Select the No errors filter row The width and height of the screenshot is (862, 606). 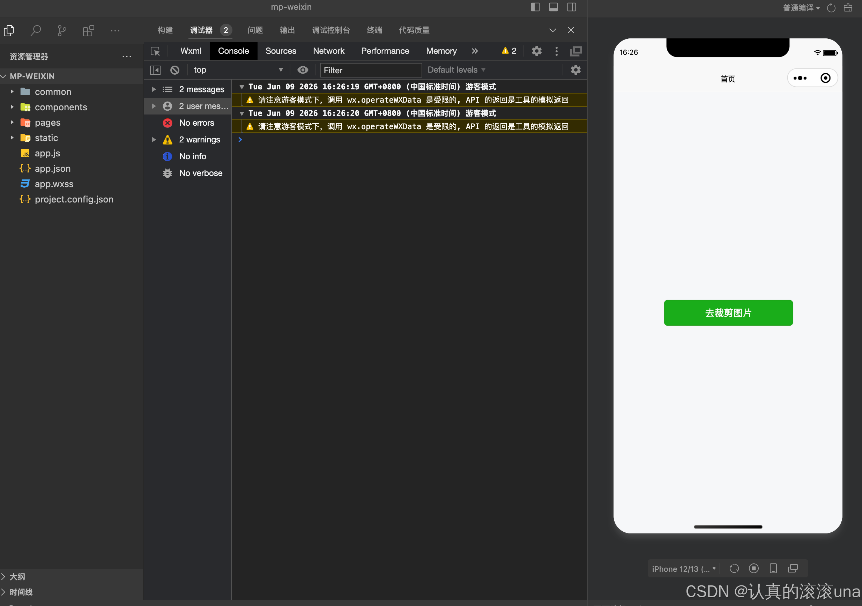coord(187,123)
